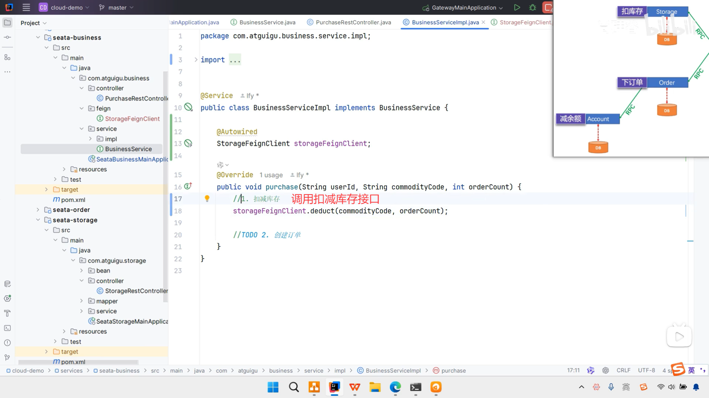Image resolution: width=709 pixels, height=398 pixels.
Task: Start debugging with the bug icon
Action: 532,7
